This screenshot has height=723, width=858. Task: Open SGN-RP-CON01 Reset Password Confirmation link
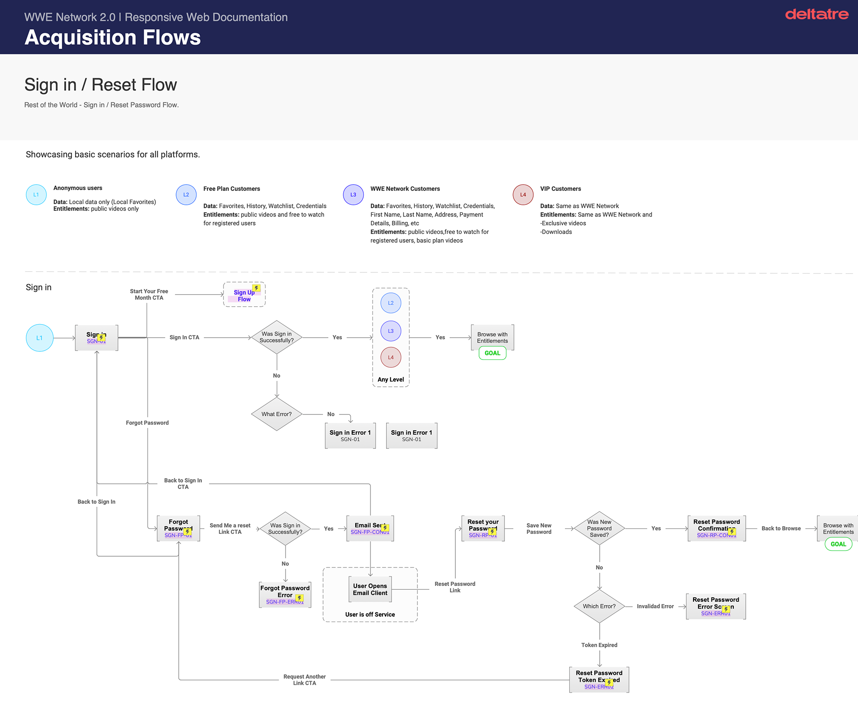point(716,535)
